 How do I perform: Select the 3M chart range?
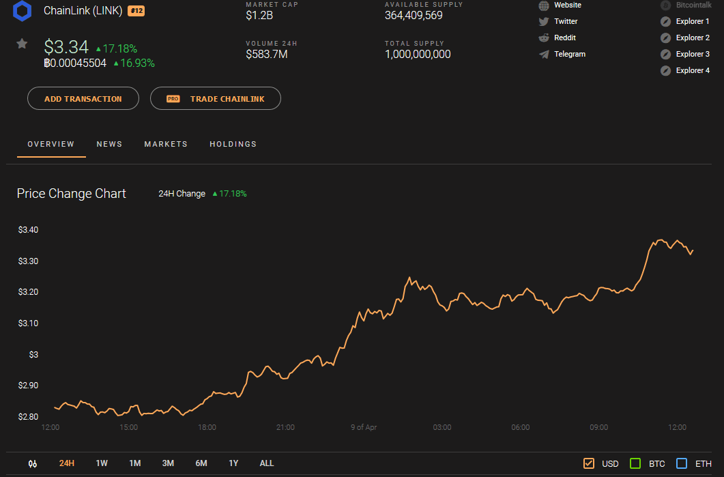(x=168, y=463)
